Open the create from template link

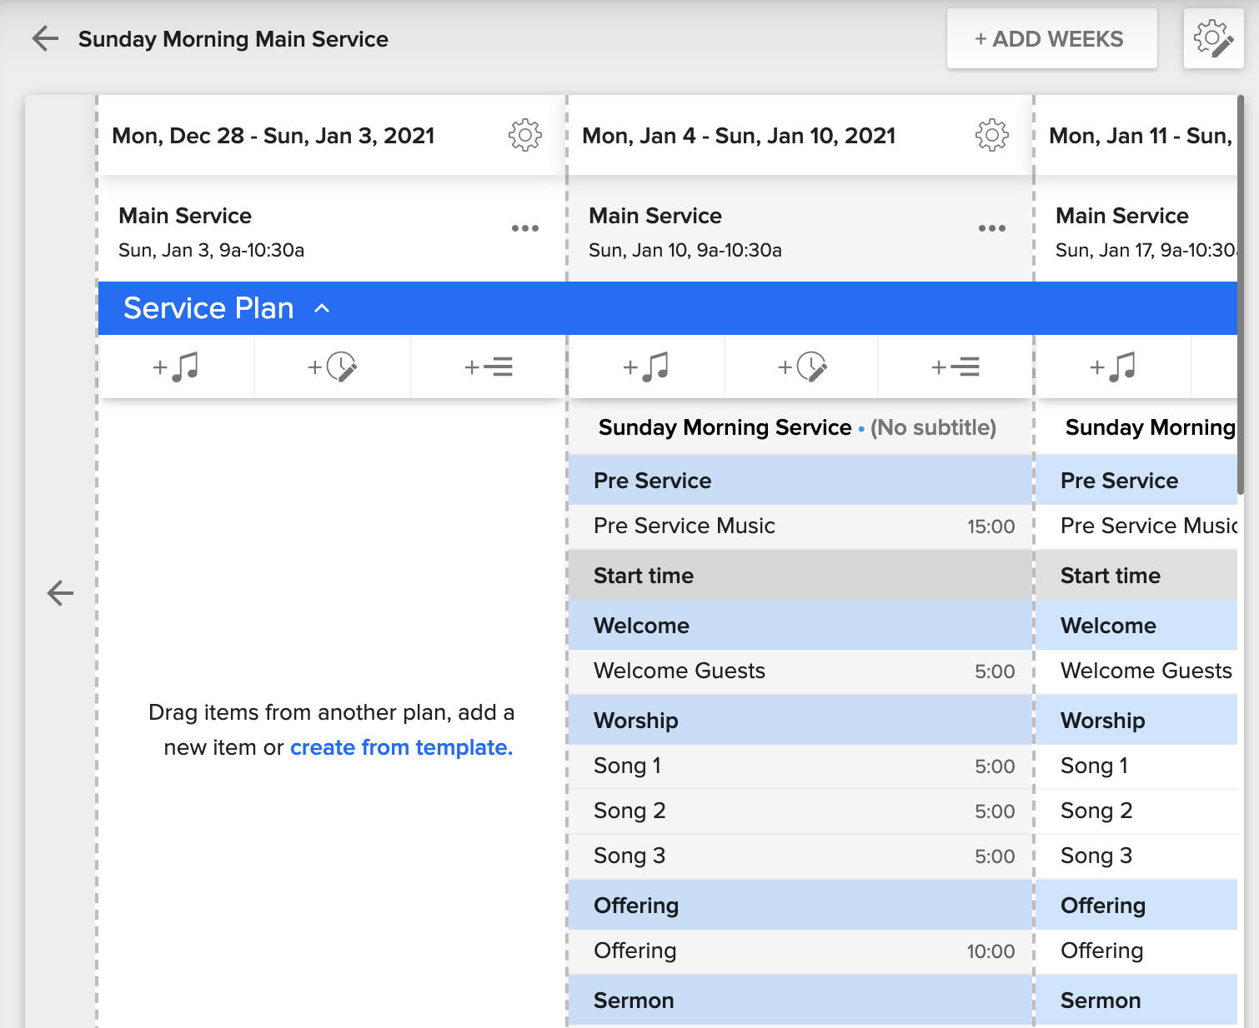pos(400,747)
